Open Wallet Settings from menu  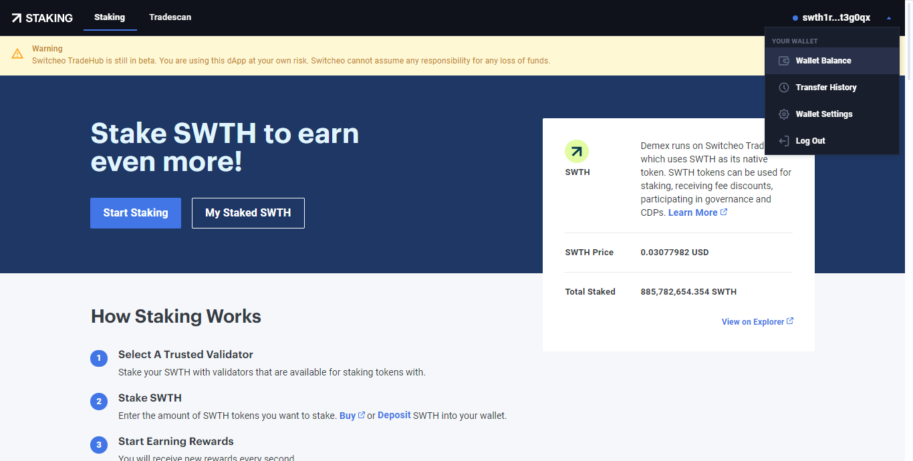832,114
